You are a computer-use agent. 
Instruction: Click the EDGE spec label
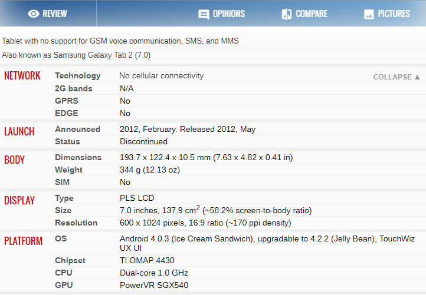pyautogui.click(x=67, y=113)
